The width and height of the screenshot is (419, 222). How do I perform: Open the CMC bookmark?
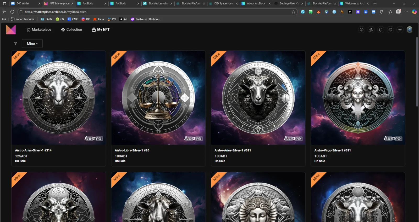tap(73, 19)
